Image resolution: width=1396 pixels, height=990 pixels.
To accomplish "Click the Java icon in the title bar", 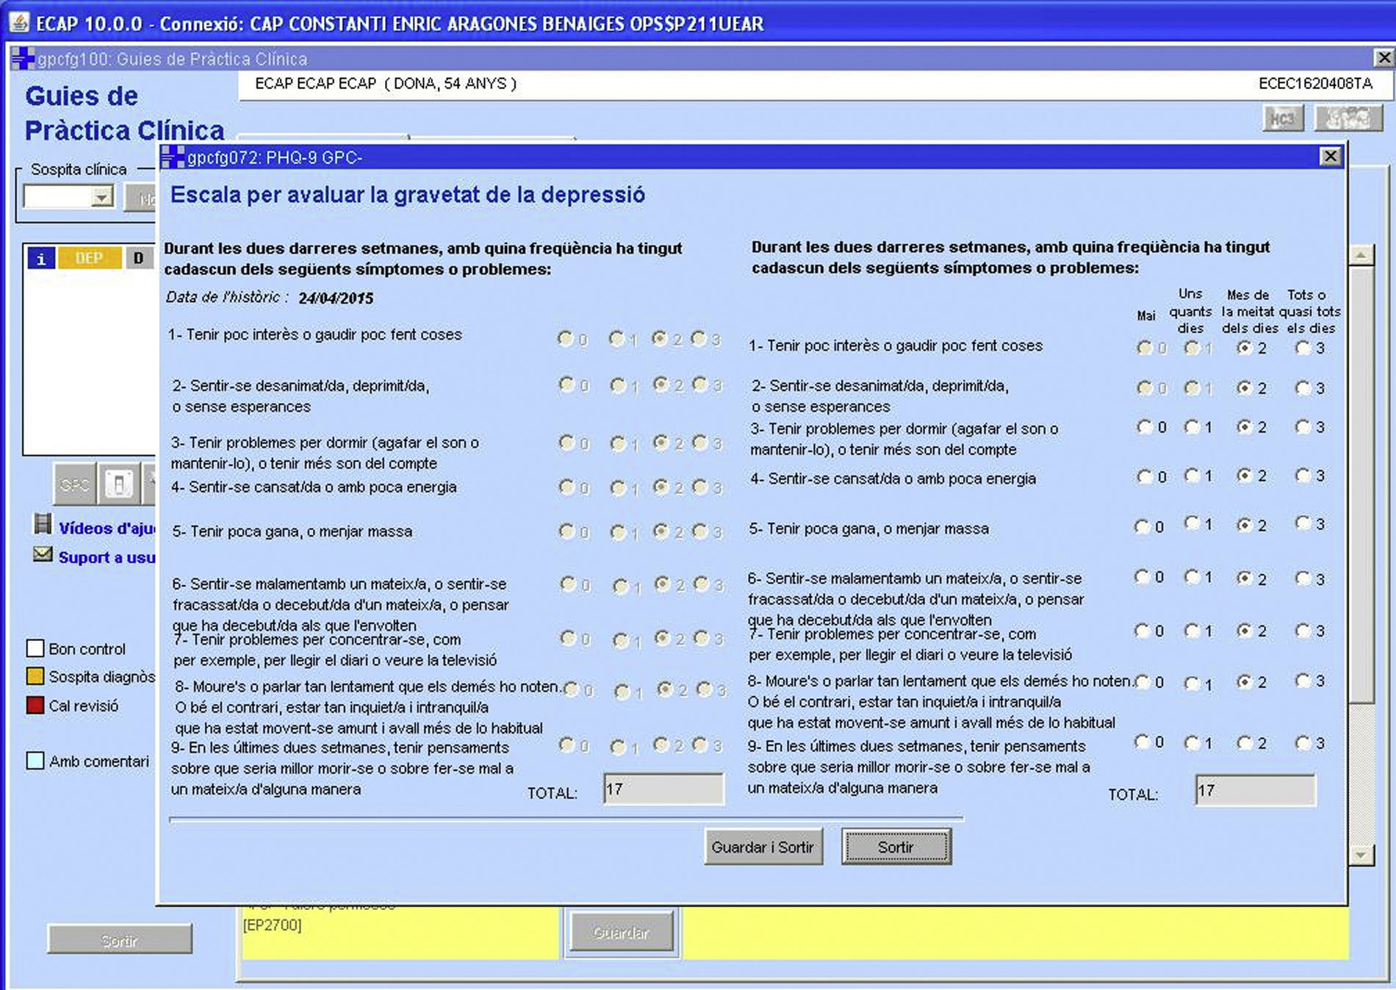I will (18, 23).
